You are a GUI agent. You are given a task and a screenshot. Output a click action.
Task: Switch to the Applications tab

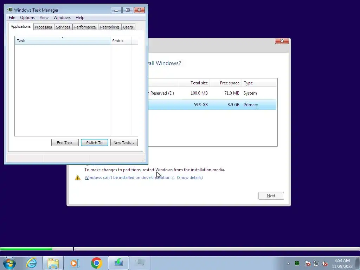pos(21,26)
